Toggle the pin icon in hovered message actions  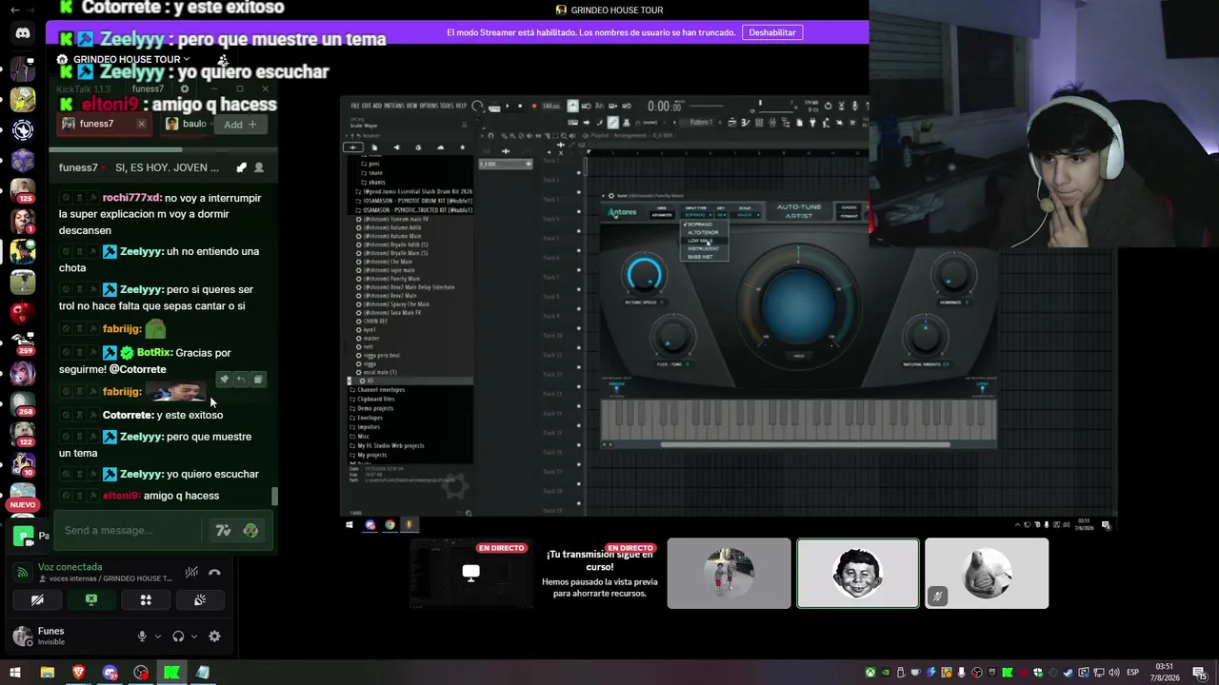(x=224, y=380)
